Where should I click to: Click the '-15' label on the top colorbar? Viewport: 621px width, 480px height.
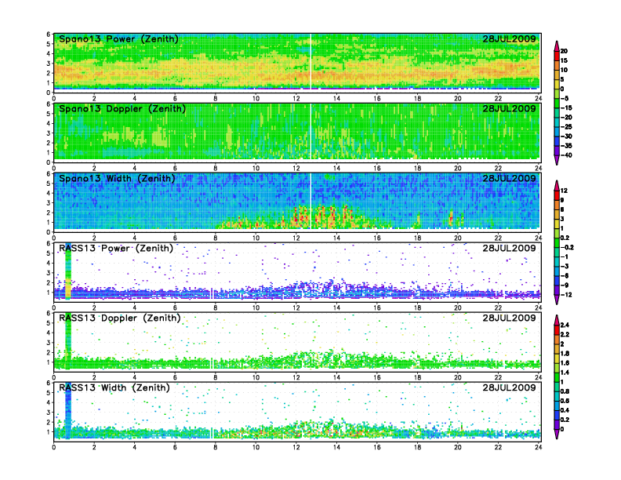[566, 107]
